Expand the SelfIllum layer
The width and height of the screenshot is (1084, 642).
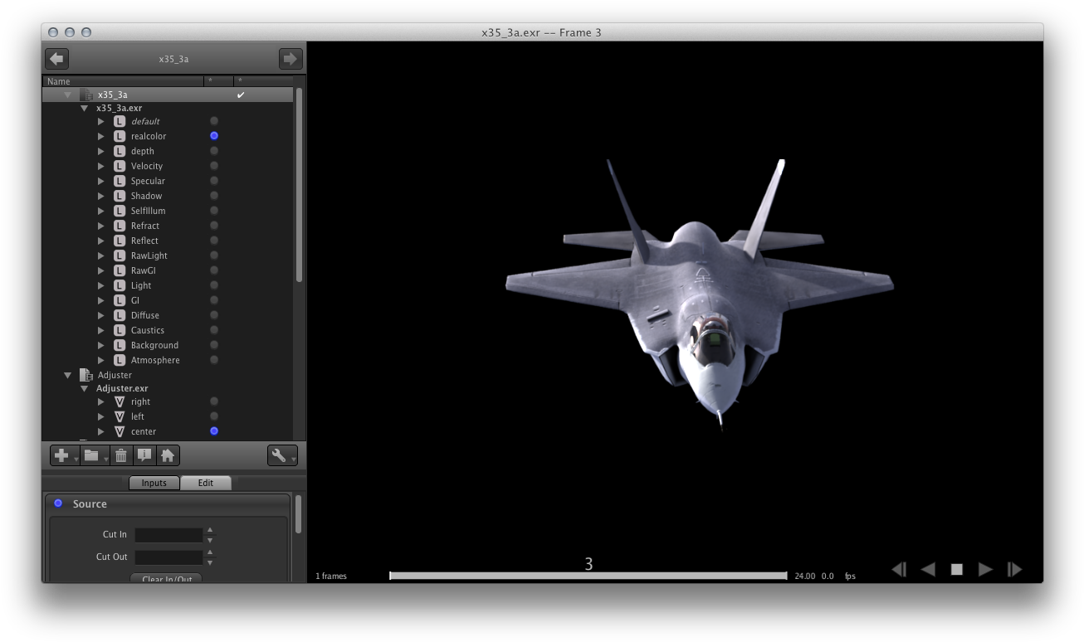101,211
